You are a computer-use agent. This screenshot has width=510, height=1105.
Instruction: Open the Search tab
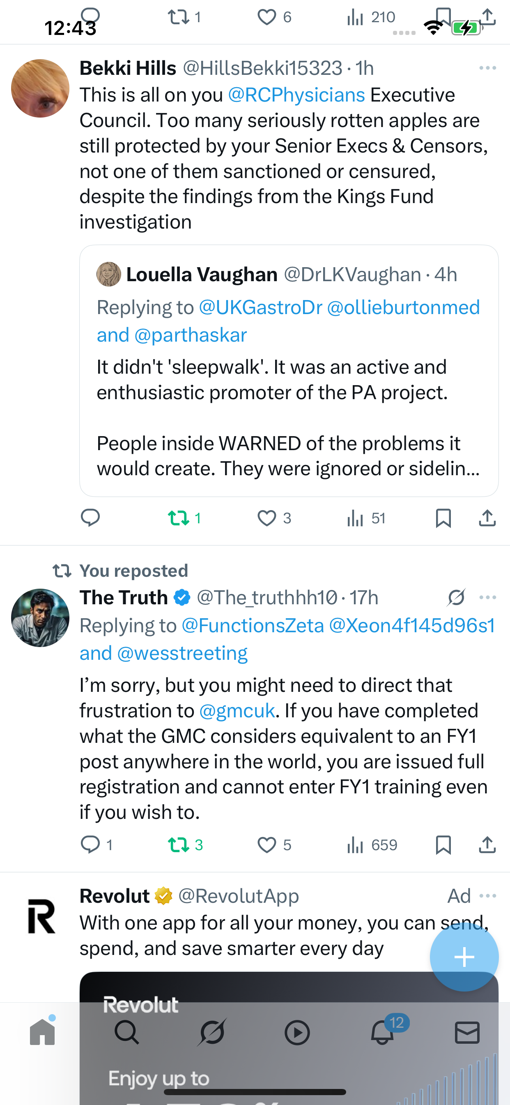pos(127,1032)
